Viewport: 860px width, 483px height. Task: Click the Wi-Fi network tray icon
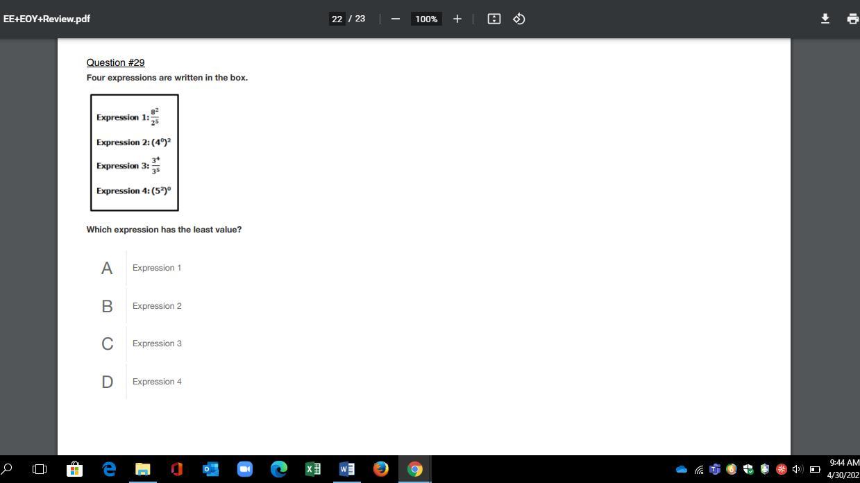coord(698,470)
